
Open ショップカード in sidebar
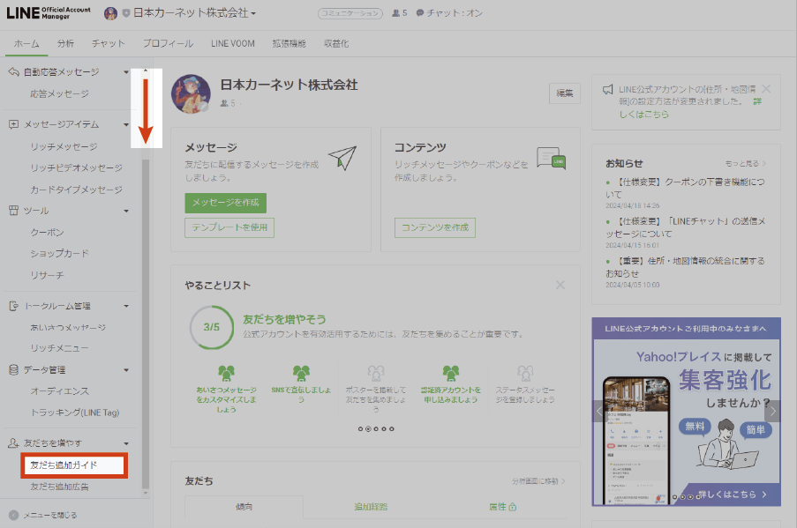pyautogui.click(x=59, y=253)
